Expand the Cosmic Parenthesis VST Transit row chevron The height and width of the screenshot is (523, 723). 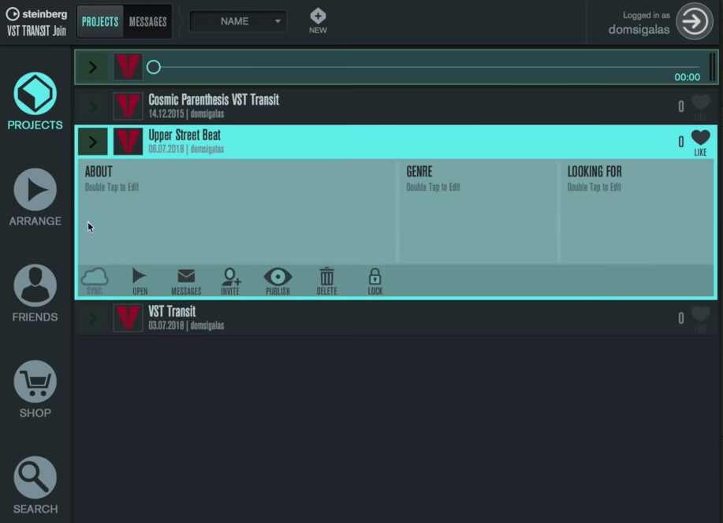[x=93, y=106]
